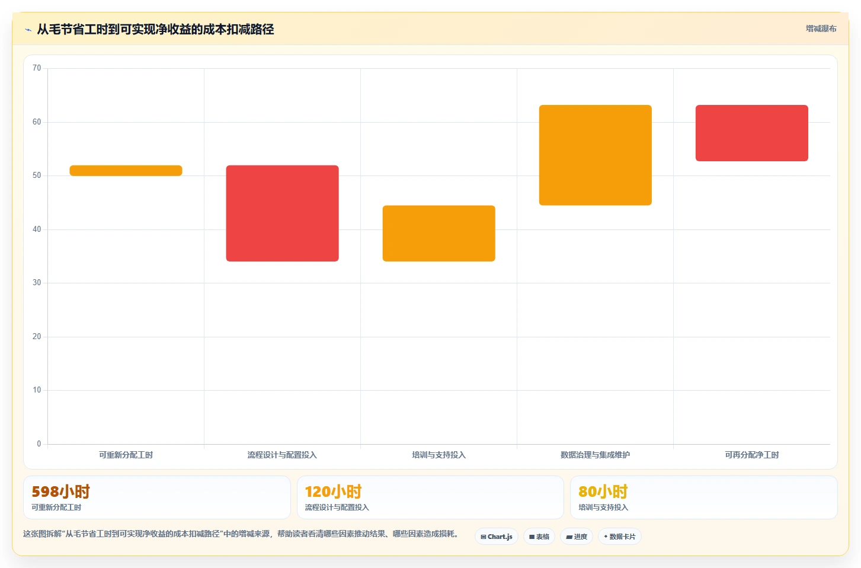861x568 pixels.
Task: Click the red bar above 可再分配净工时
Action: tap(751, 133)
